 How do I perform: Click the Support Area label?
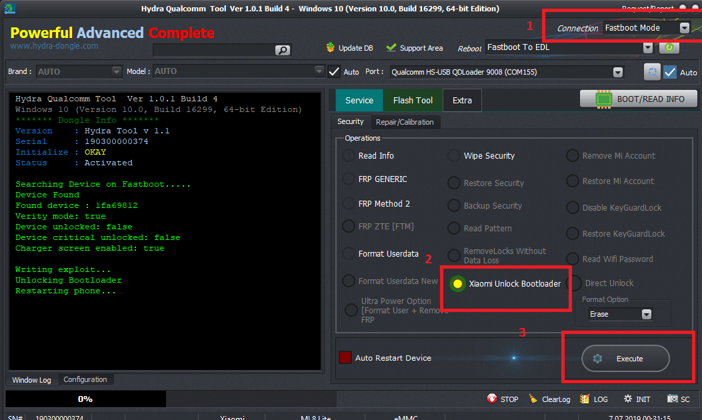coord(421,48)
